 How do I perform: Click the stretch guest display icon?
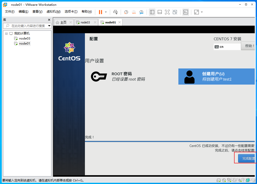coord(196,12)
